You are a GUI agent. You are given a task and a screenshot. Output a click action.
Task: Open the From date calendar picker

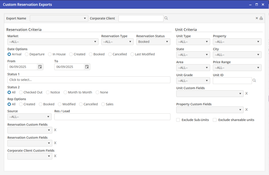coord(40,67)
